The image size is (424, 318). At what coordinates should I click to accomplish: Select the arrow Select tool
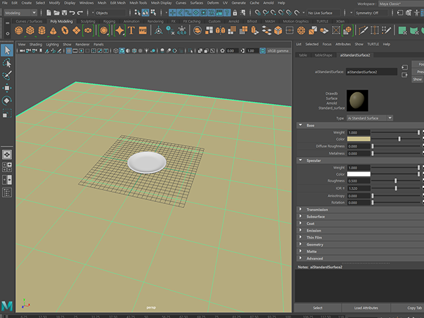click(x=7, y=50)
